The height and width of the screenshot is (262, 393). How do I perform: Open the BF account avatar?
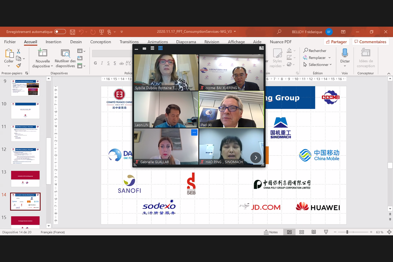[329, 32]
